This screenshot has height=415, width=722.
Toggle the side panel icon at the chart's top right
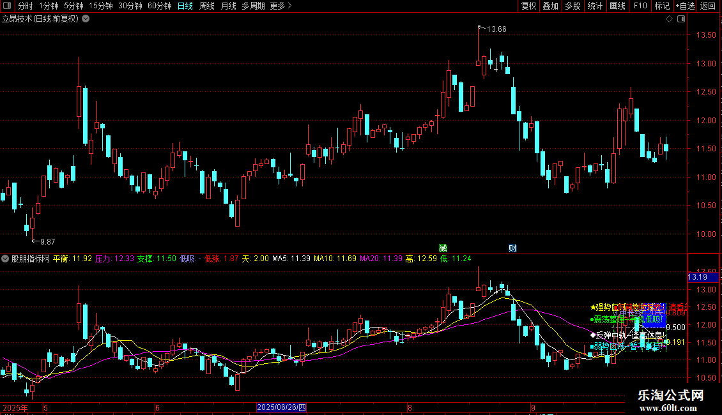click(681, 19)
